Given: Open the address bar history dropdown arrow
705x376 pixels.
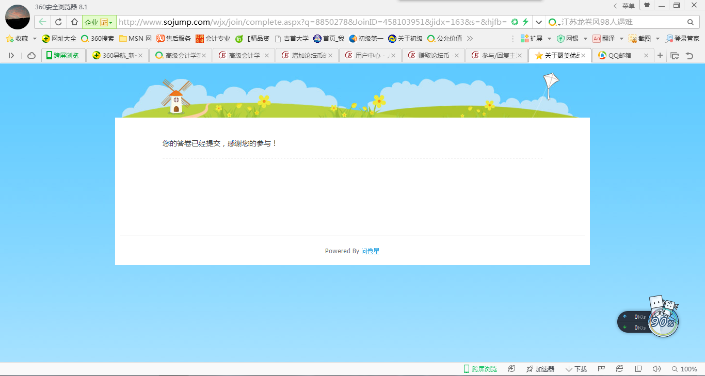Looking at the screenshot, I should tap(538, 22).
